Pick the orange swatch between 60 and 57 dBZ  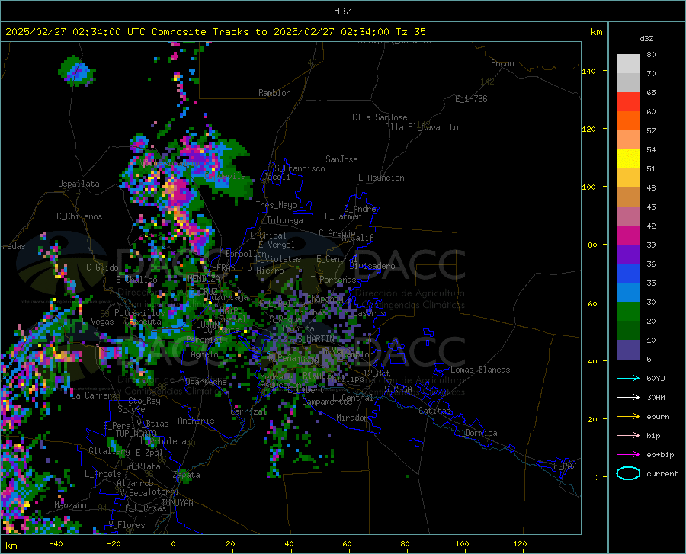click(x=628, y=121)
